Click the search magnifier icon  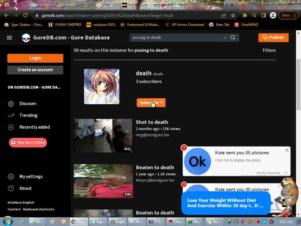click(233, 37)
